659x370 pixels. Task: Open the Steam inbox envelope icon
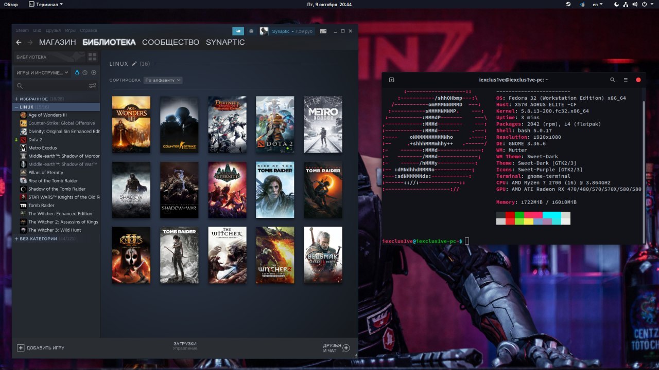pos(251,31)
